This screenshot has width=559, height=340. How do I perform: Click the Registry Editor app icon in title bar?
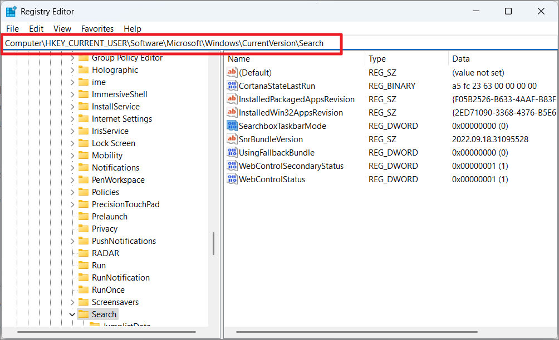pos(11,11)
